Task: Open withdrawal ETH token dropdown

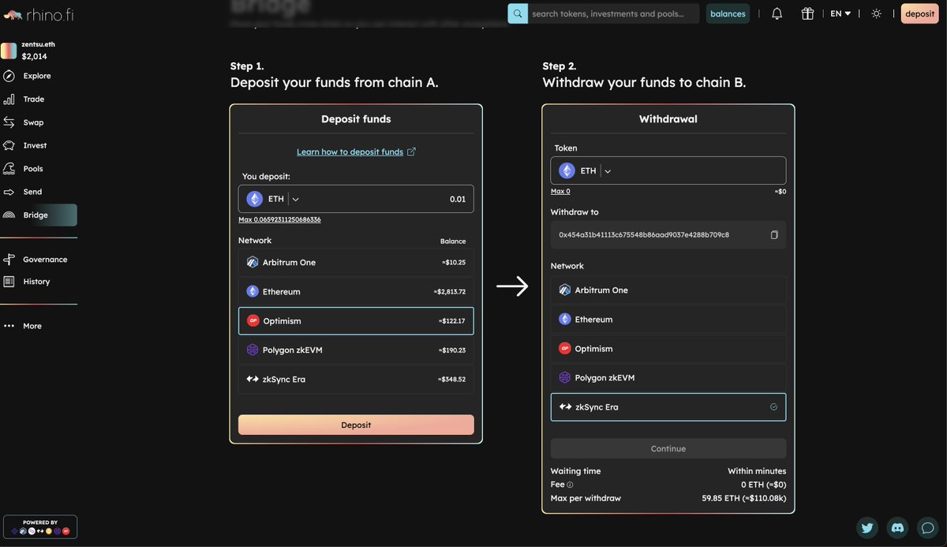Action: point(608,170)
